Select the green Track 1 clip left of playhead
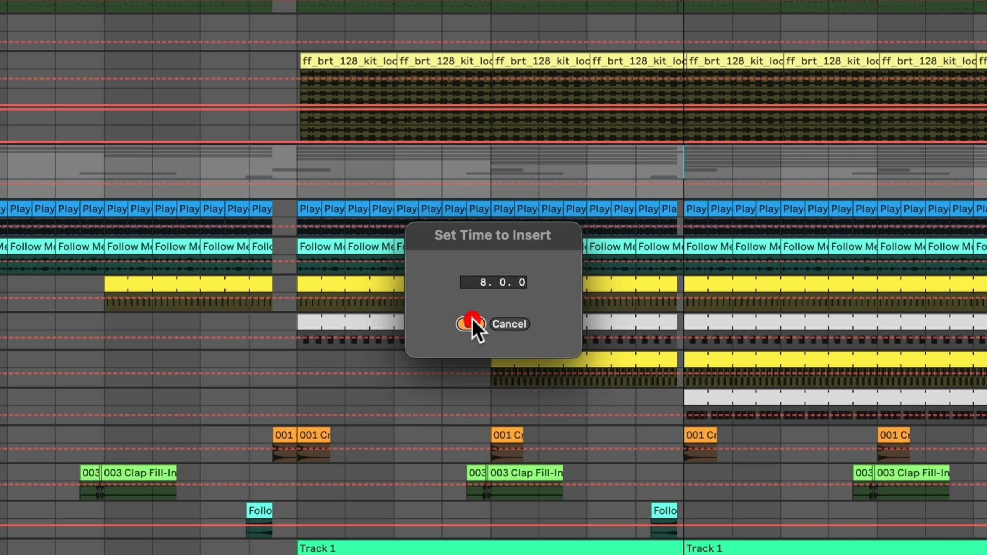This screenshot has width=987, height=555. 490,548
